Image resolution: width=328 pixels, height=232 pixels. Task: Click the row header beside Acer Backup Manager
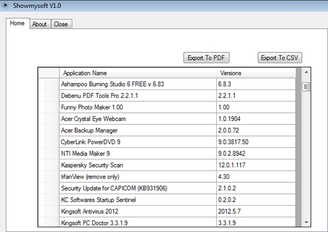(x=49, y=130)
